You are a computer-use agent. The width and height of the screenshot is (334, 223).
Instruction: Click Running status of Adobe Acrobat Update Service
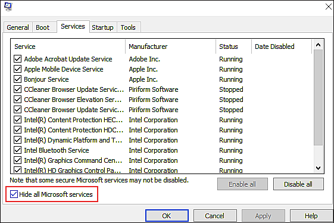pos(231,59)
